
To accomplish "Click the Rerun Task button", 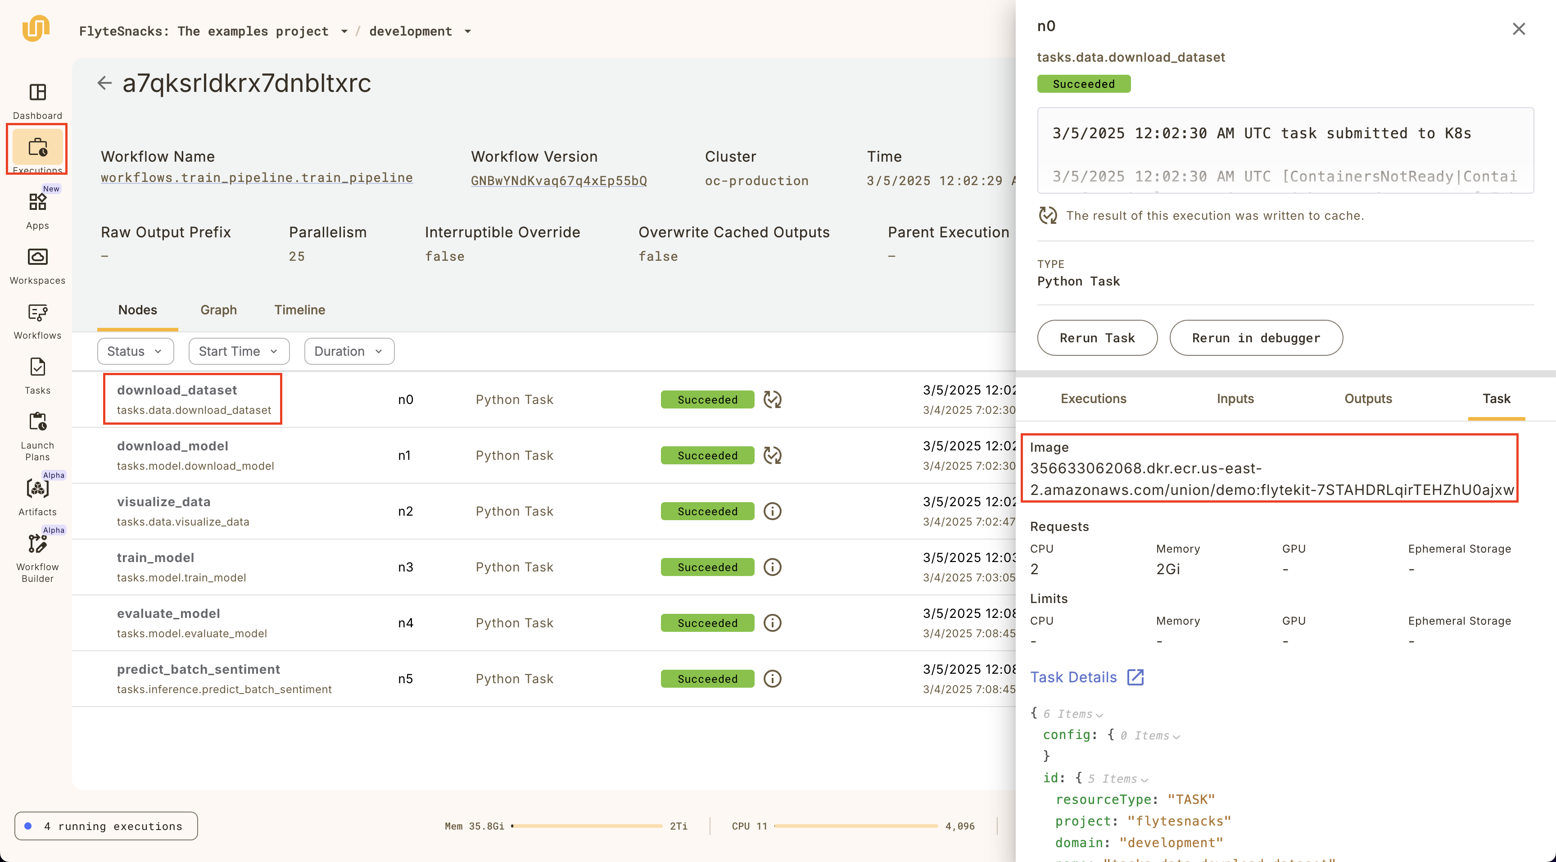I will click(x=1097, y=338).
